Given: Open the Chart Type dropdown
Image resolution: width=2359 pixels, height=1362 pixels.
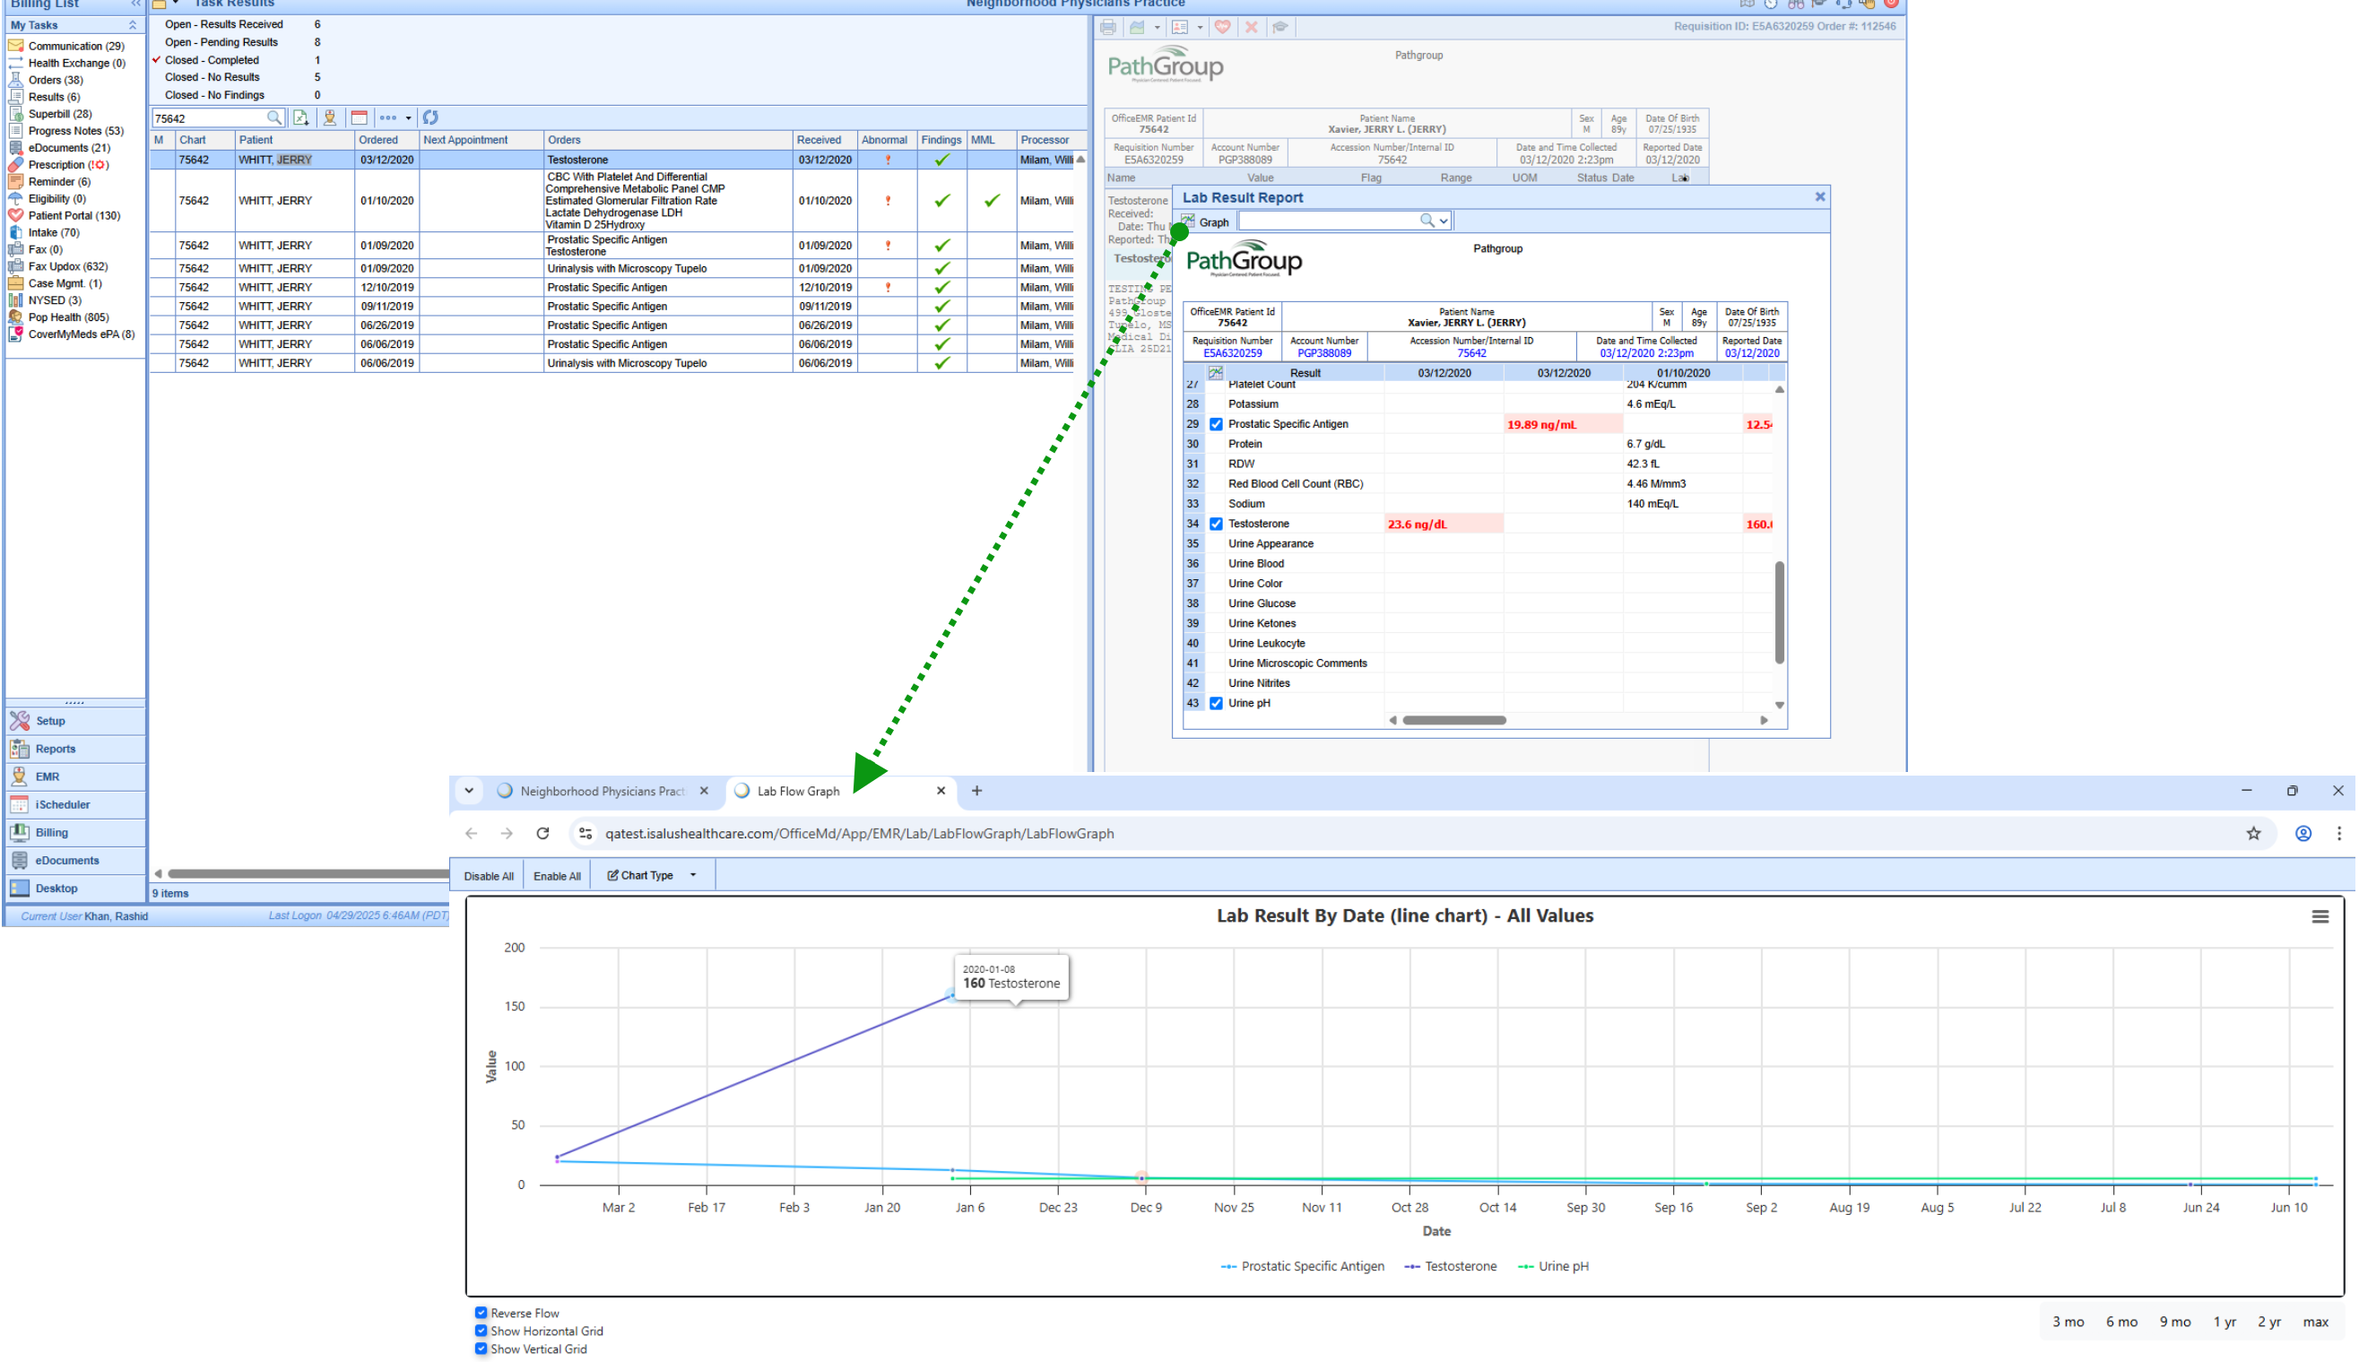Looking at the screenshot, I should [x=651, y=875].
